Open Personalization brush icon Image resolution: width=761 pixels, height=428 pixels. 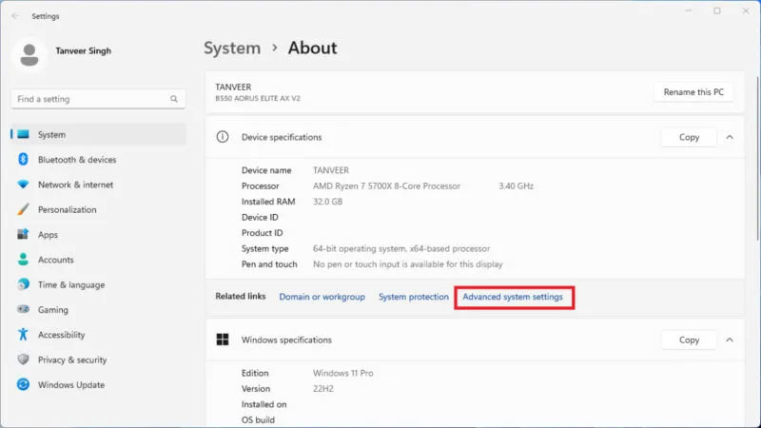(23, 209)
